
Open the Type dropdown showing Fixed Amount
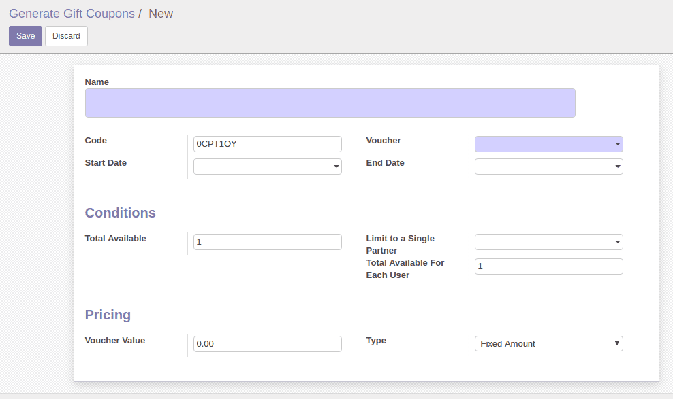pyautogui.click(x=548, y=344)
